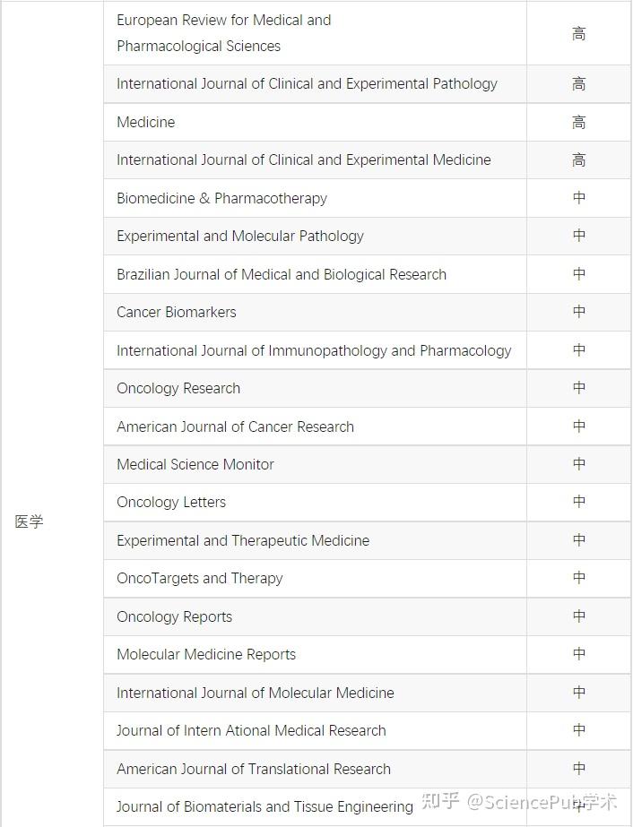Click 高 rating beside Medicine
The width and height of the screenshot is (633, 827).
click(x=579, y=122)
